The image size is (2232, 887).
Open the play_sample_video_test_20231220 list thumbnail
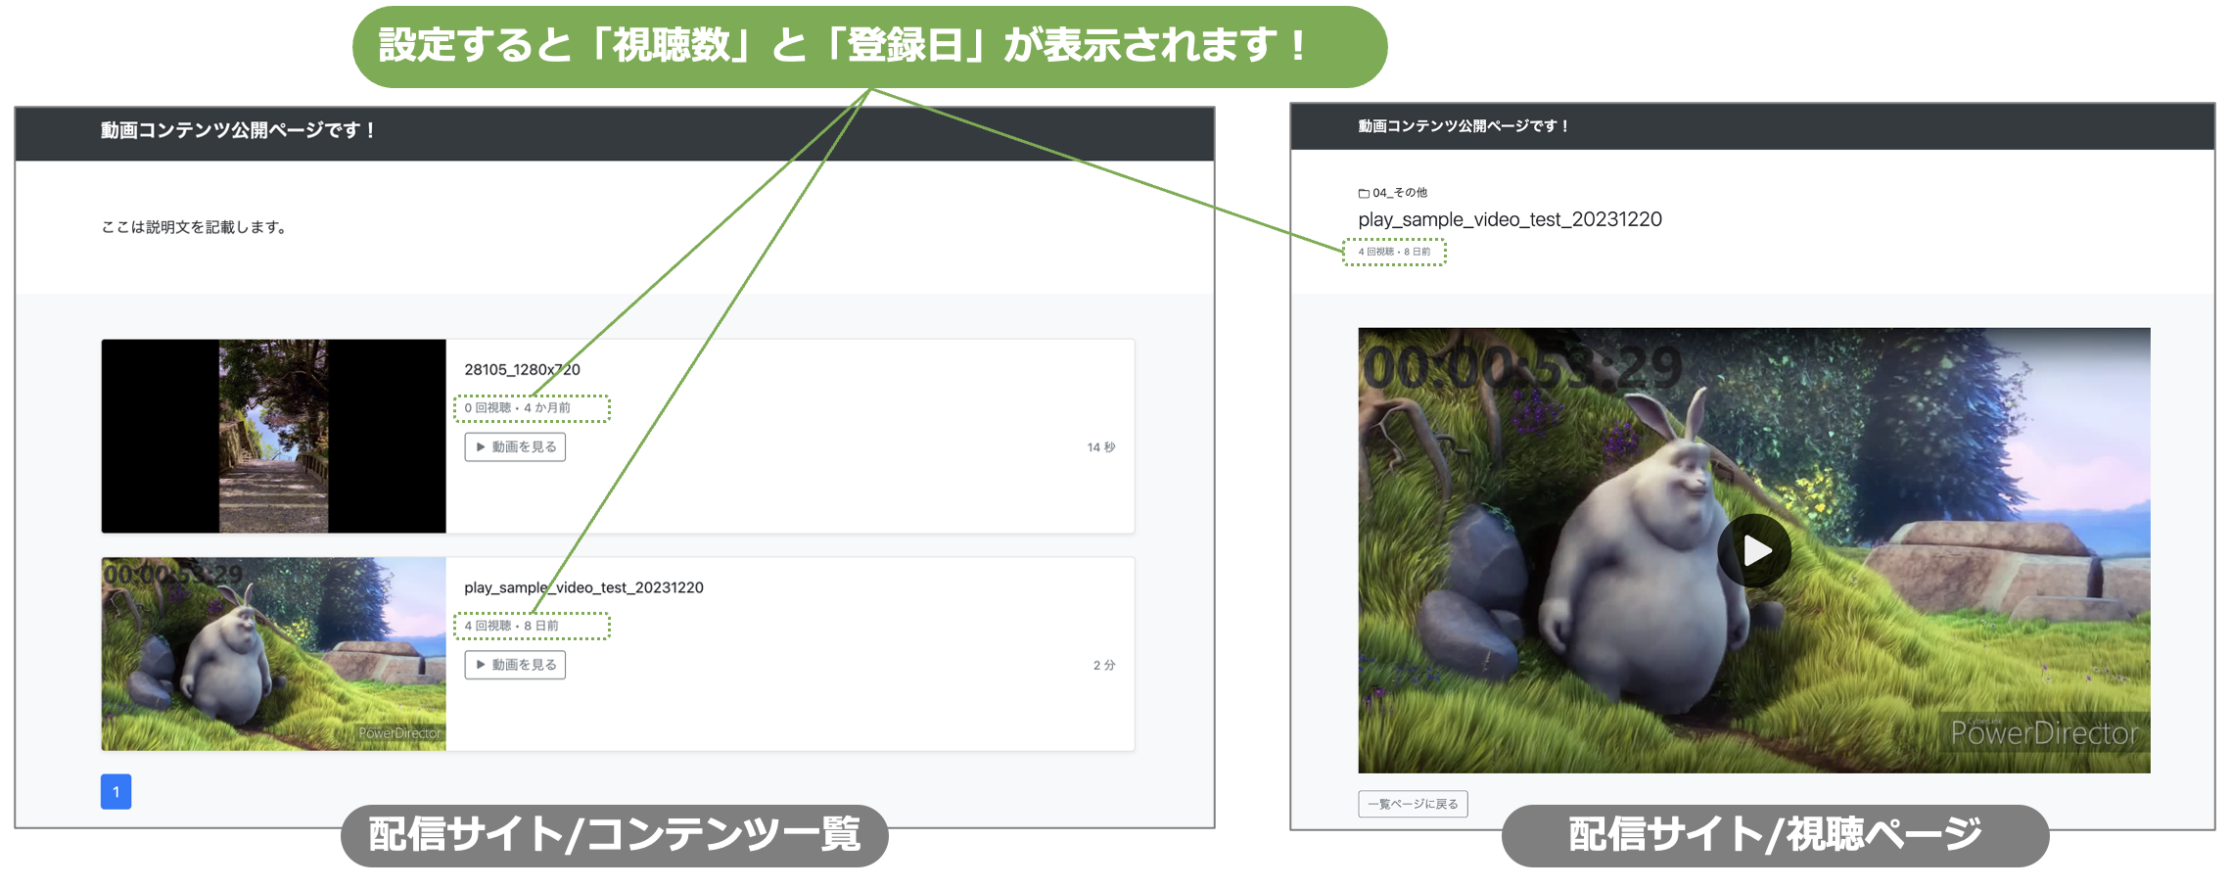pyautogui.click(x=273, y=654)
